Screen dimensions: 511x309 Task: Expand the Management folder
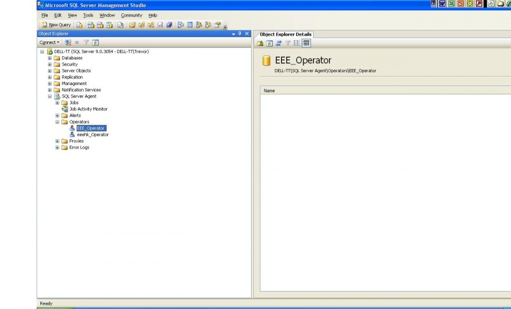pyautogui.click(x=50, y=84)
